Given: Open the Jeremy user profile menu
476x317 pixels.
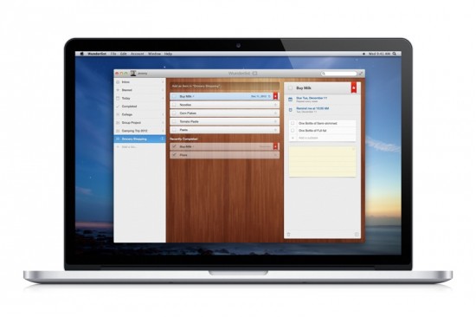Looking at the screenshot, I should (x=139, y=74).
